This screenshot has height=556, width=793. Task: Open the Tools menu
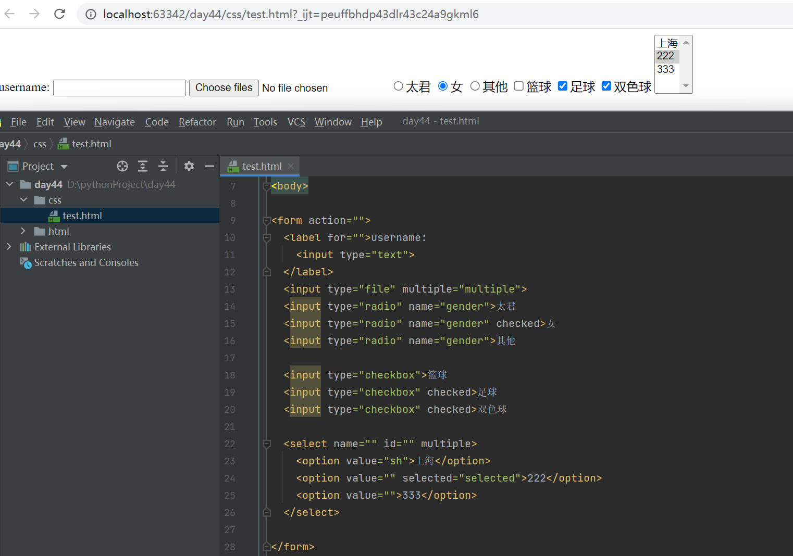[x=265, y=122]
